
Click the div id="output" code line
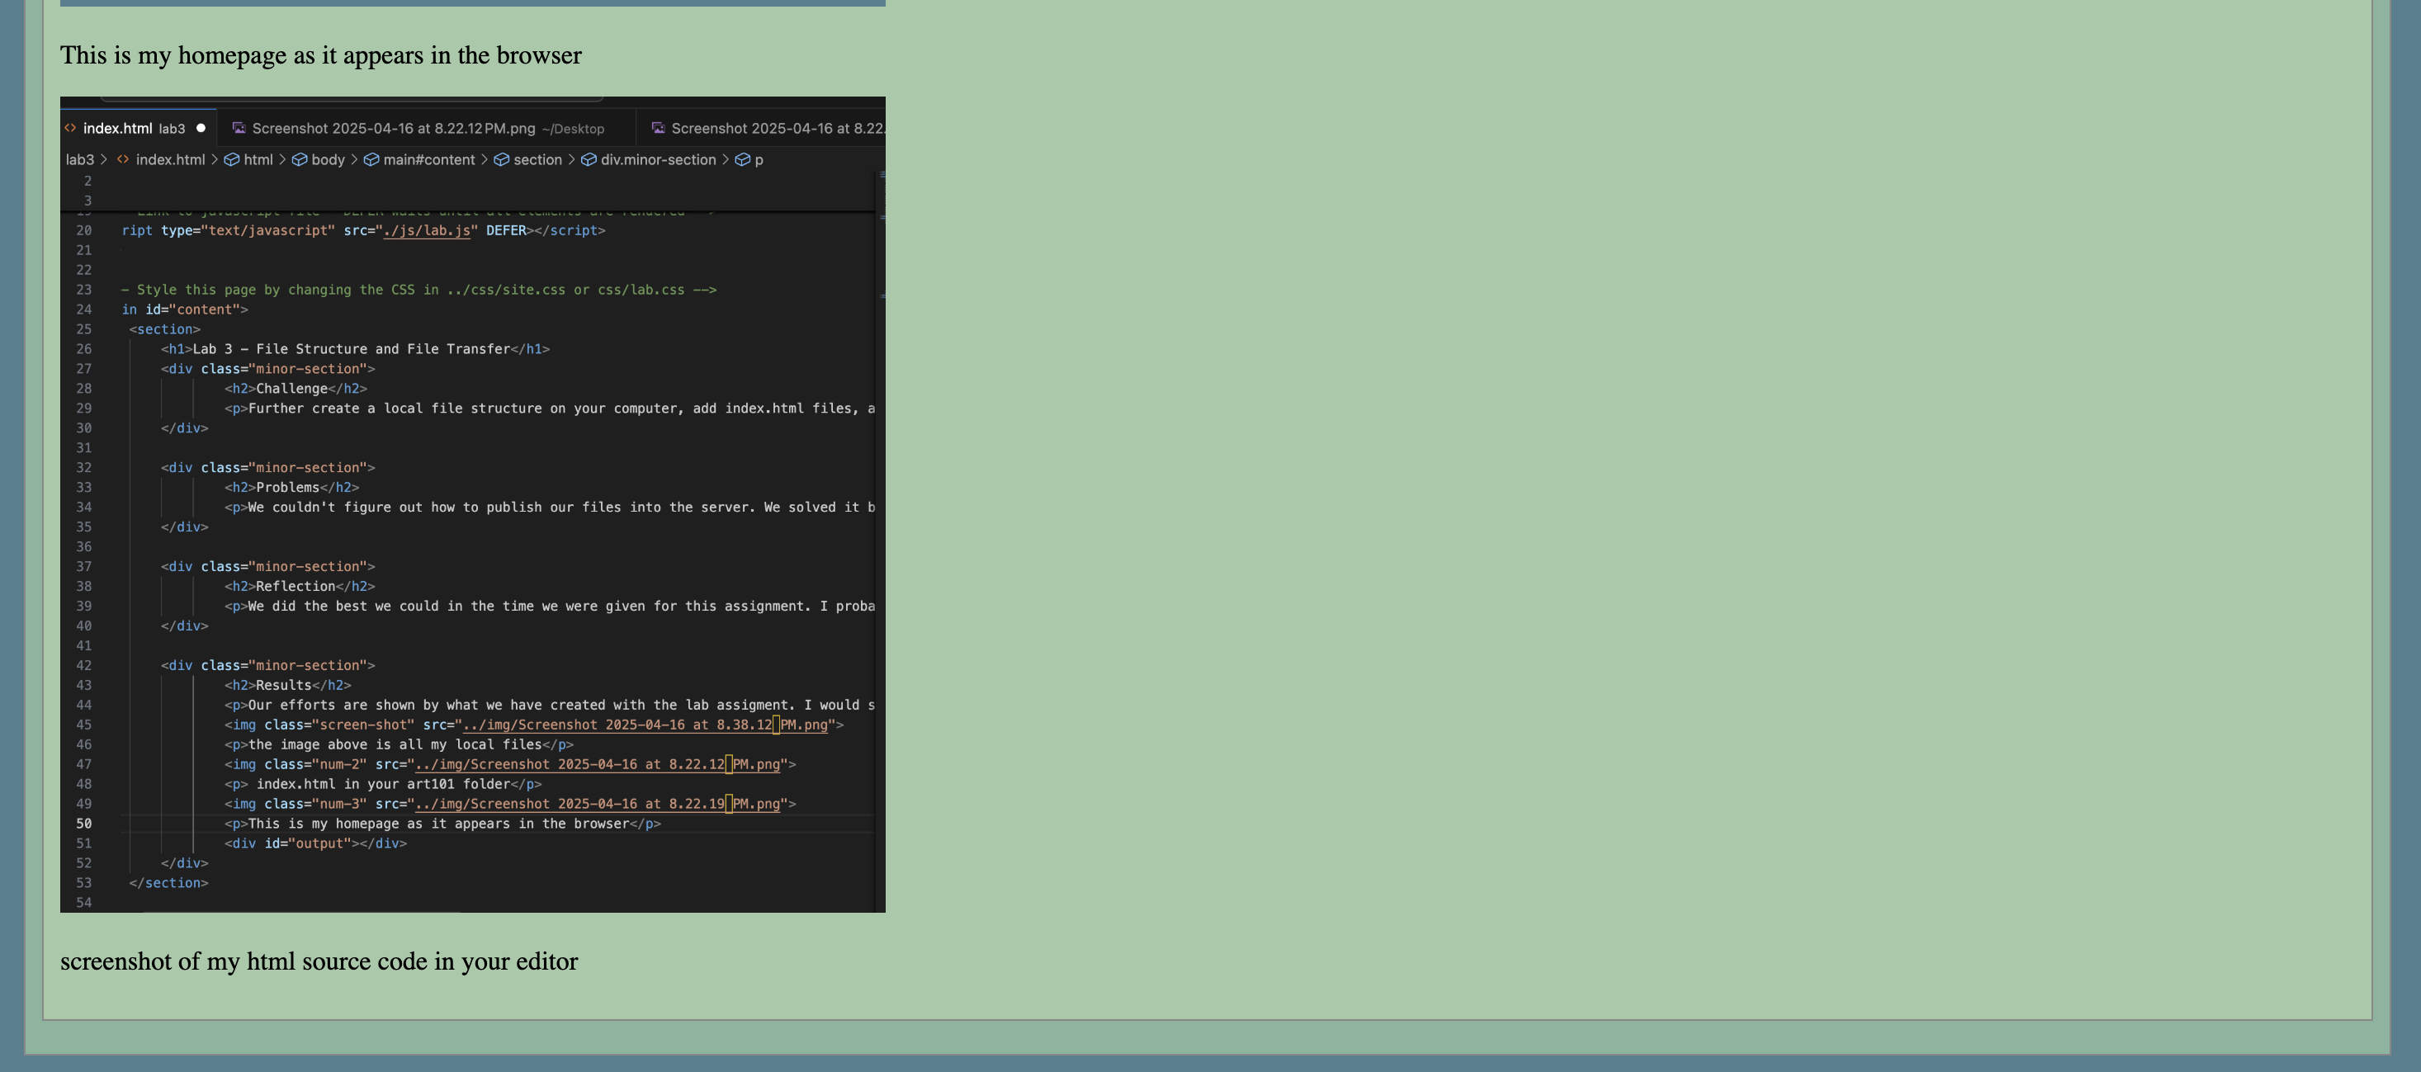pyautogui.click(x=314, y=843)
